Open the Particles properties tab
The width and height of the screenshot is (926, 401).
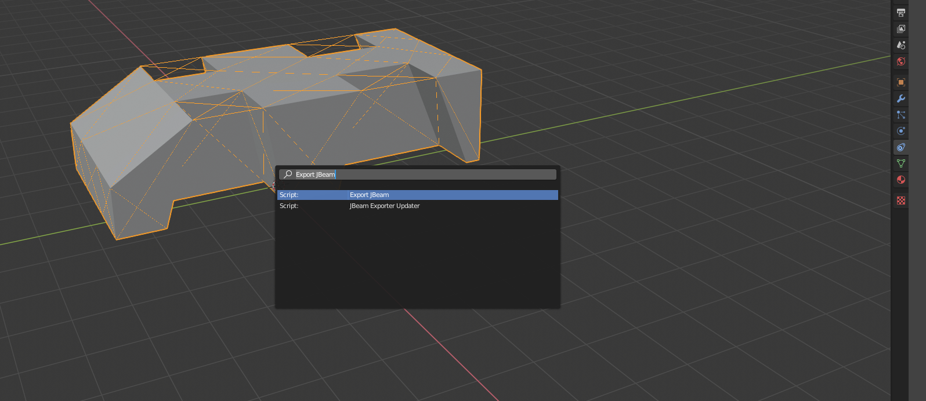tap(901, 115)
